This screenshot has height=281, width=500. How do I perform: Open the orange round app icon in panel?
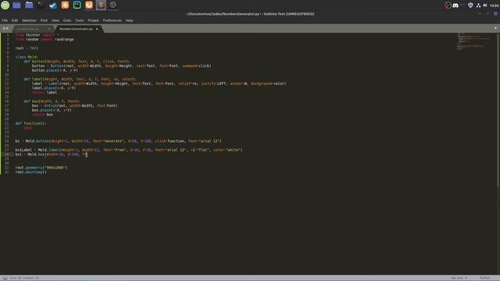[65, 5]
